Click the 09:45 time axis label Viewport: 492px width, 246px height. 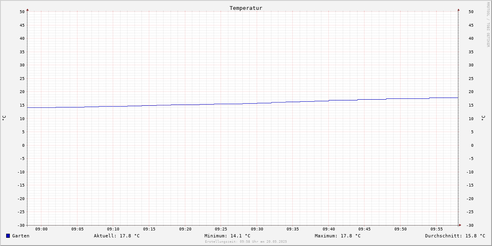364,229
